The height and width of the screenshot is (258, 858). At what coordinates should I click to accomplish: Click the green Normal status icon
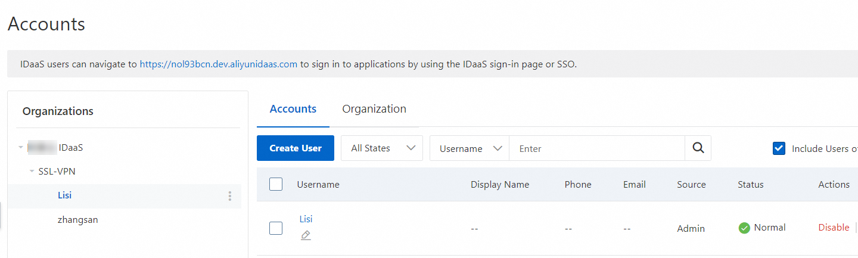[x=744, y=228]
